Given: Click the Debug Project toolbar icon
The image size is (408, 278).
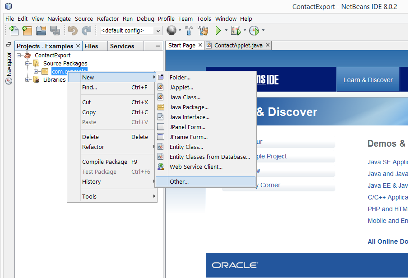Looking at the screenshot, I should (x=235, y=31).
